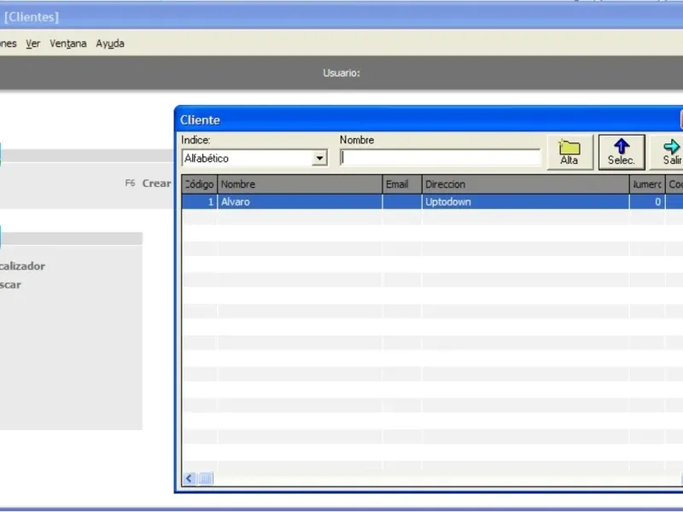Image resolution: width=683 pixels, height=512 pixels.
Task: Click the horizontal scrollbar left arrow
Action: pos(189,479)
